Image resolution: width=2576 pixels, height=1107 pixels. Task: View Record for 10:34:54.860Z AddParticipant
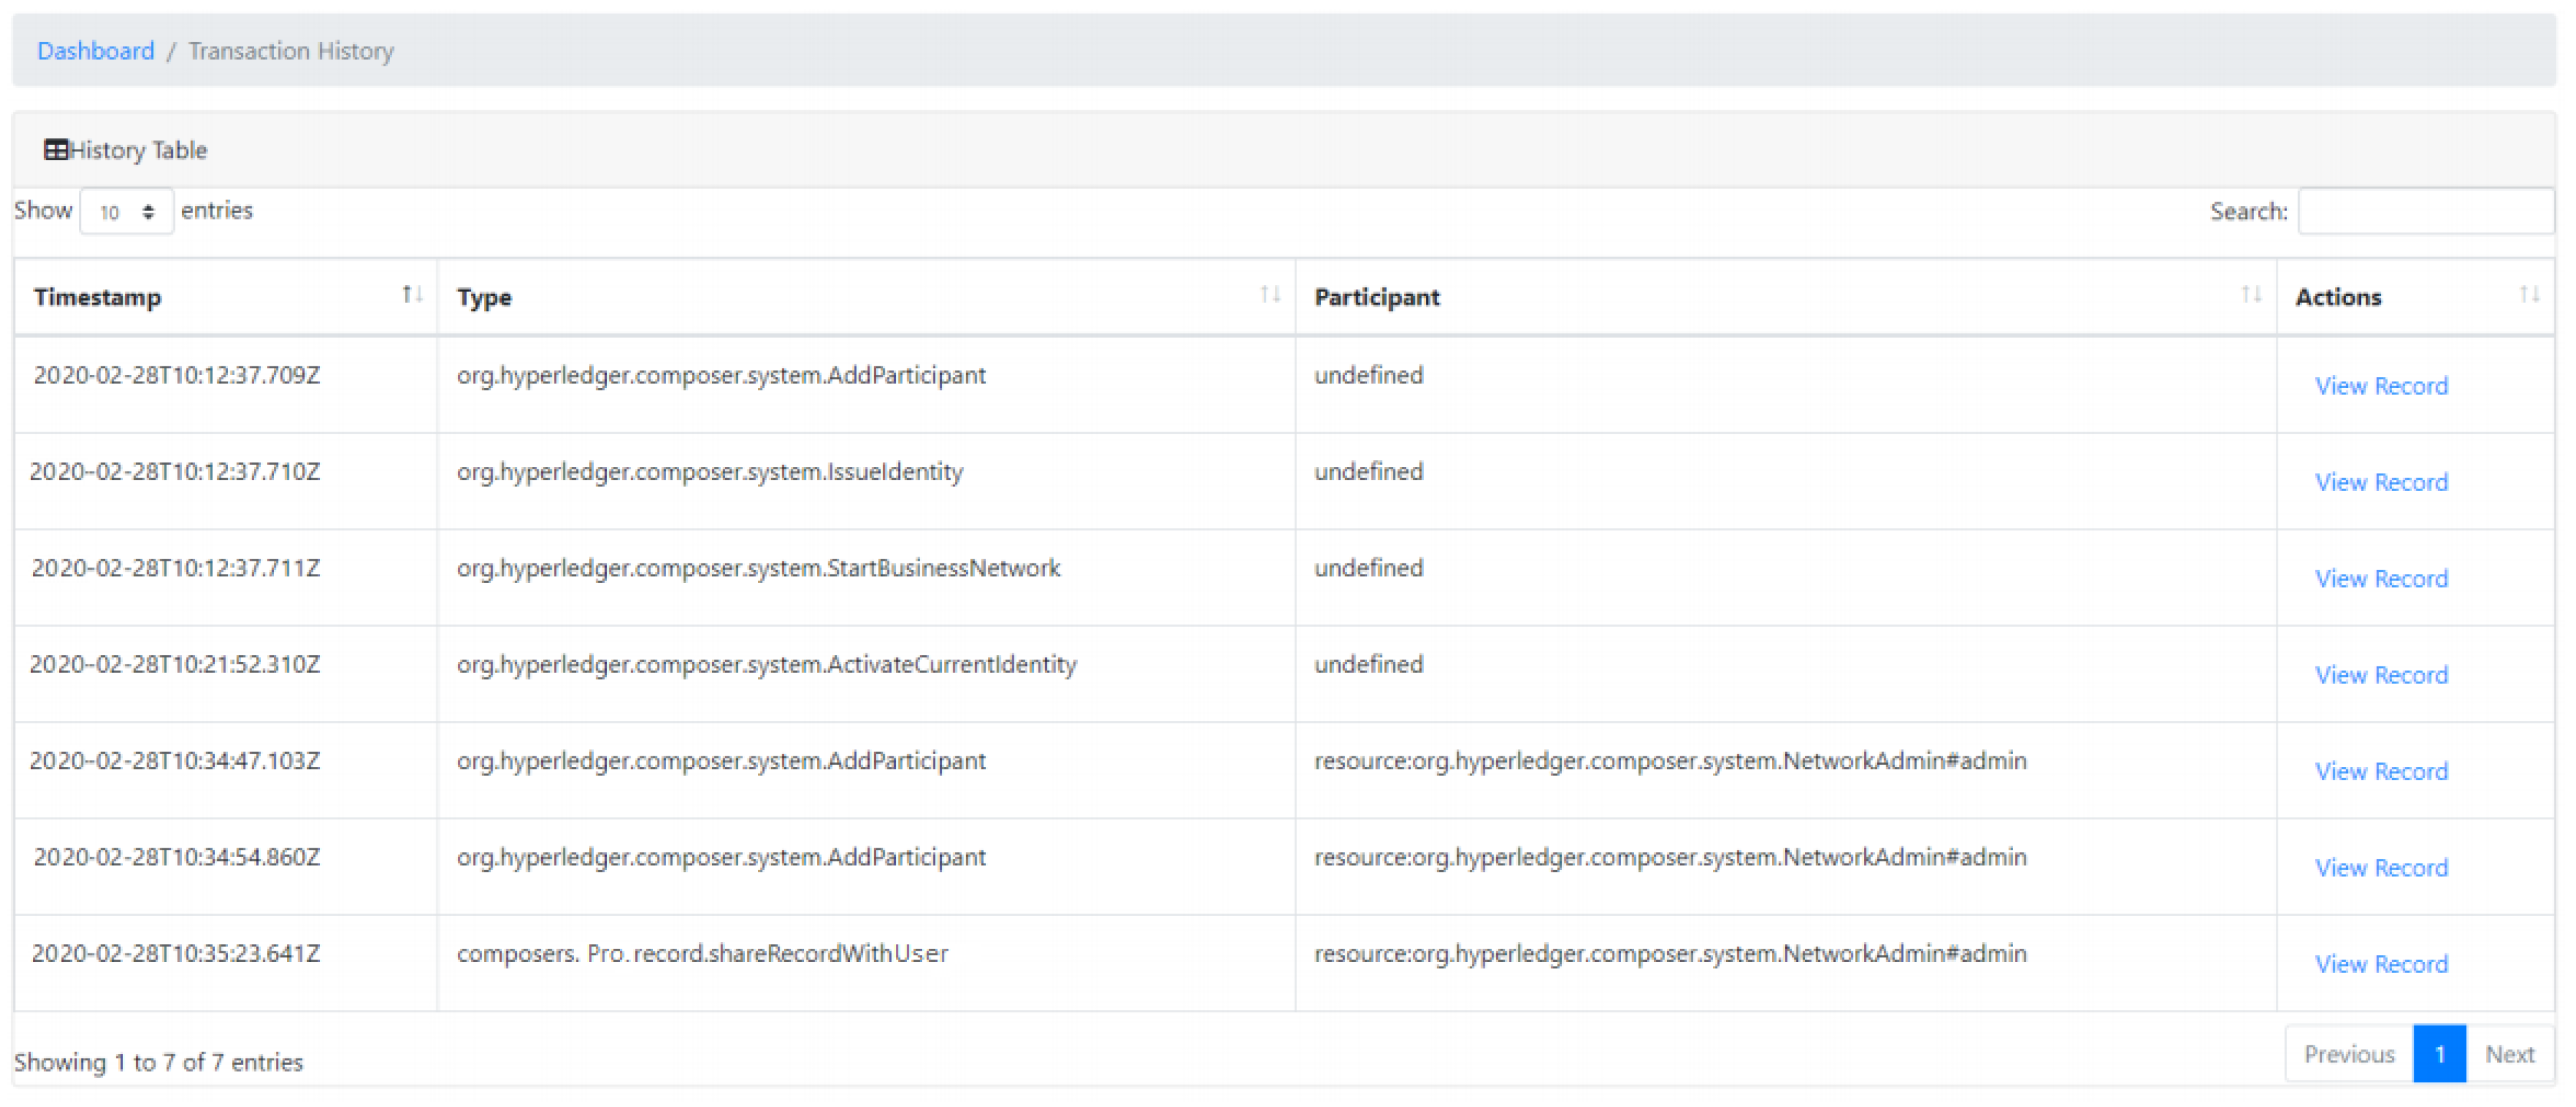click(x=2381, y=868)
